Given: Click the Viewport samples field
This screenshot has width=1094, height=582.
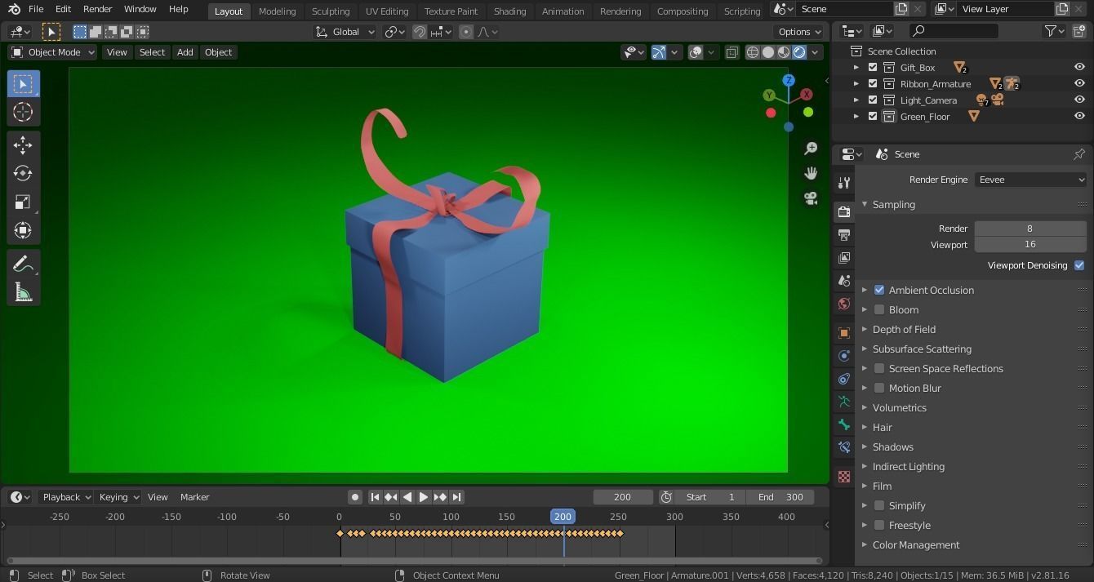Looking at the screenshot, I should [1030, 244].
